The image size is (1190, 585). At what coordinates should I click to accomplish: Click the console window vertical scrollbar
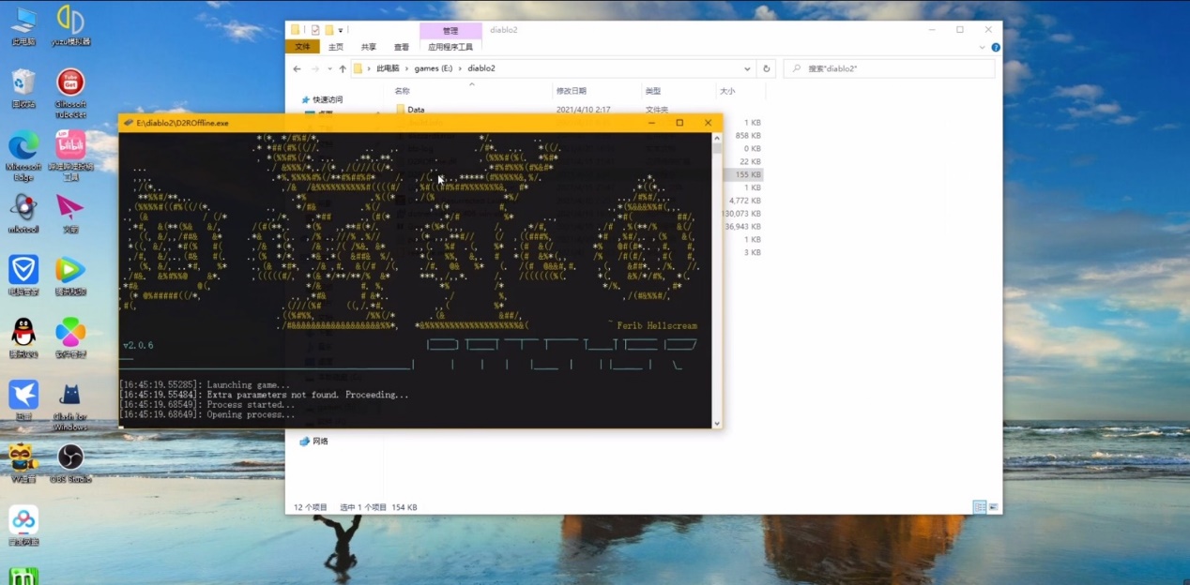coord(717,281)
